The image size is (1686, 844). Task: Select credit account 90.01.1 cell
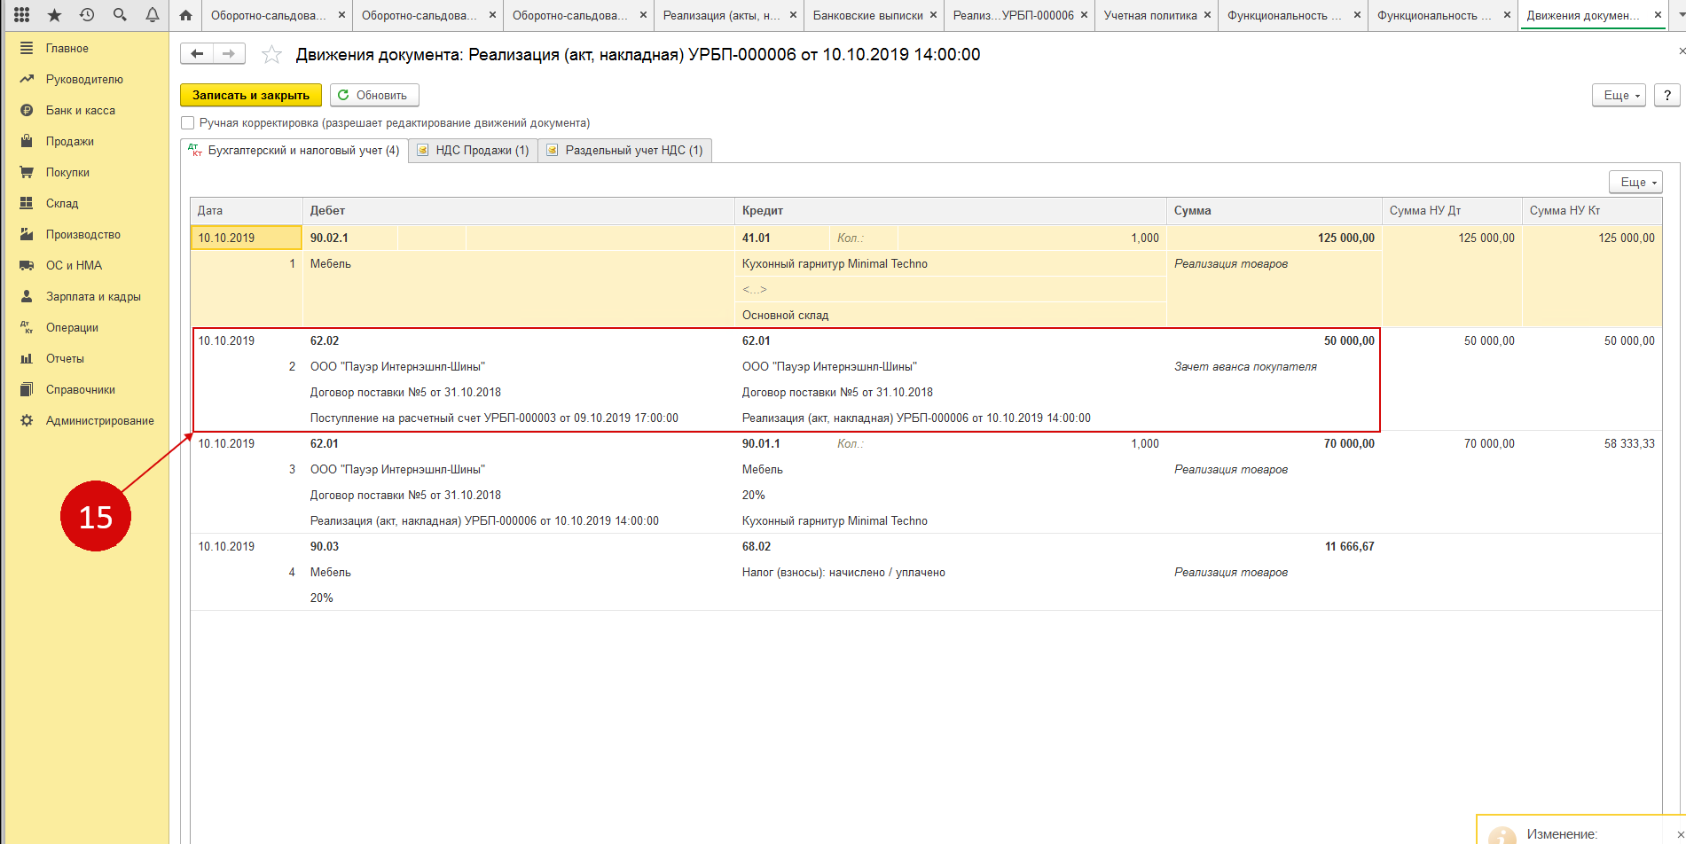761,443
